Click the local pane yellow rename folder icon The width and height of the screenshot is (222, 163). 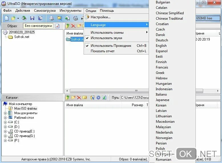[x=85, y=98]
